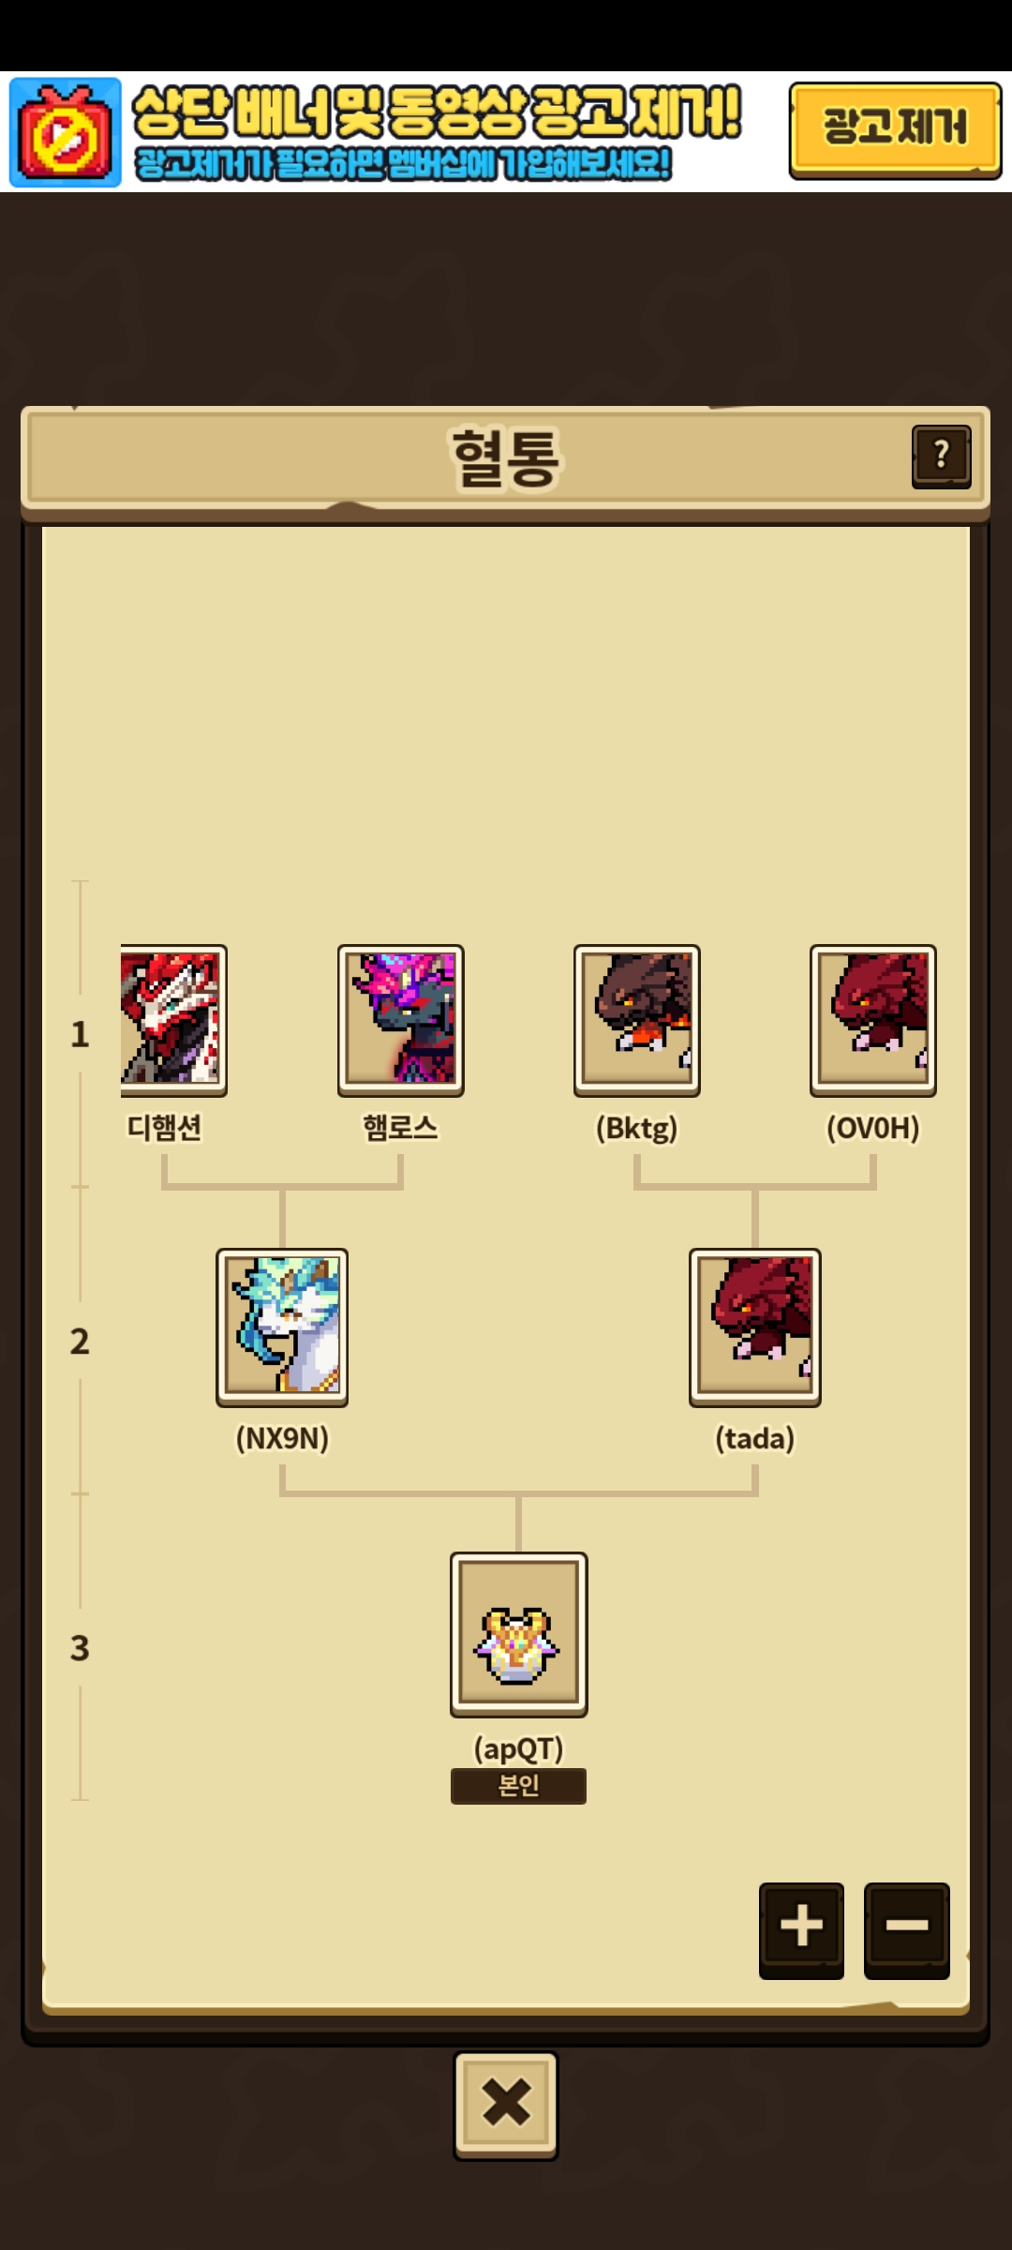
Task: Tap the 상단 배너 및 동영상 광고제거 banner text
Action: click(437, 112)
